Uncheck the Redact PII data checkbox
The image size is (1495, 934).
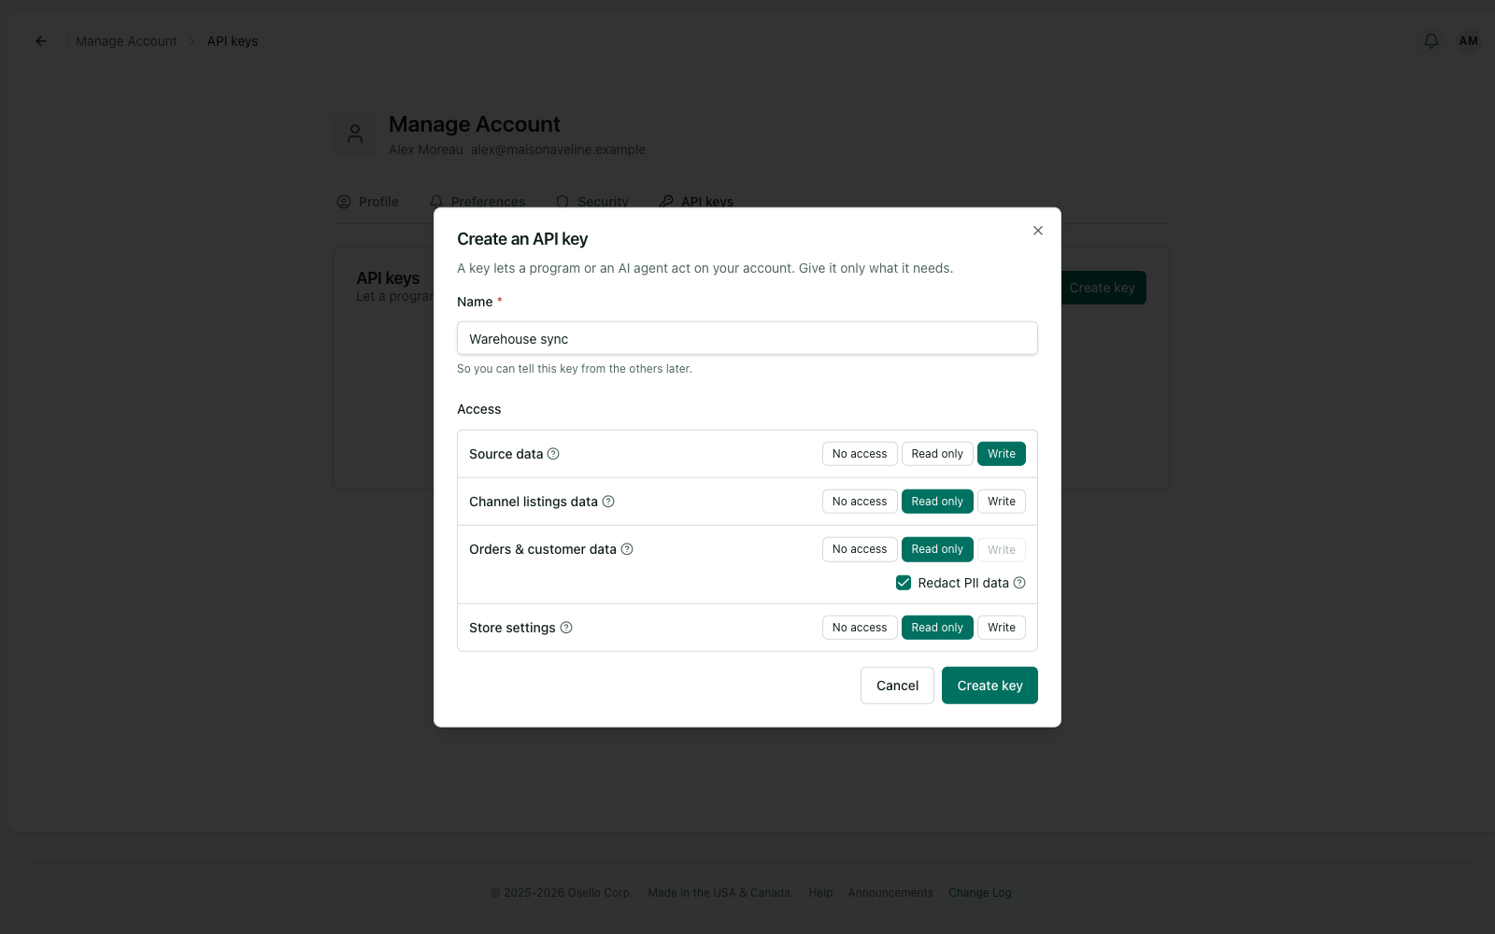click(x=904, y=583)
